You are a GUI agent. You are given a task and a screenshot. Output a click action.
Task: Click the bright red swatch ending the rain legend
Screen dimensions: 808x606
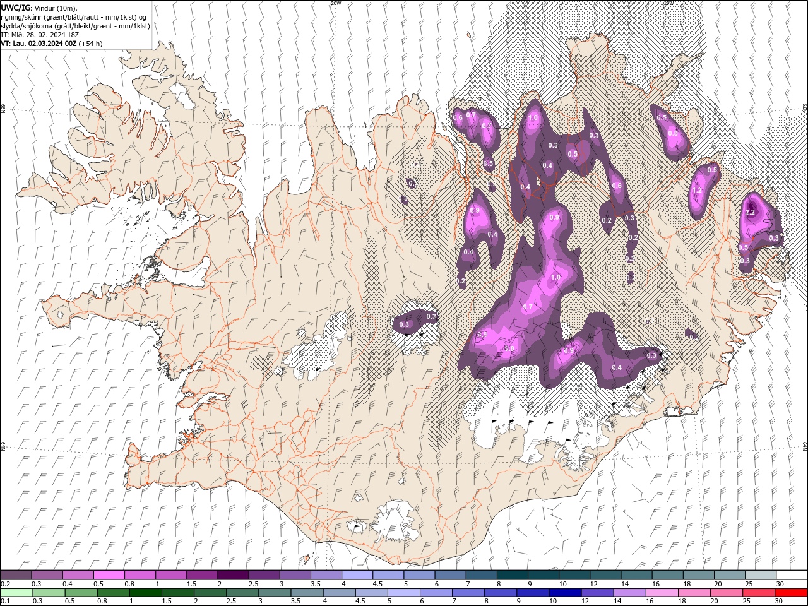(792, 593)
